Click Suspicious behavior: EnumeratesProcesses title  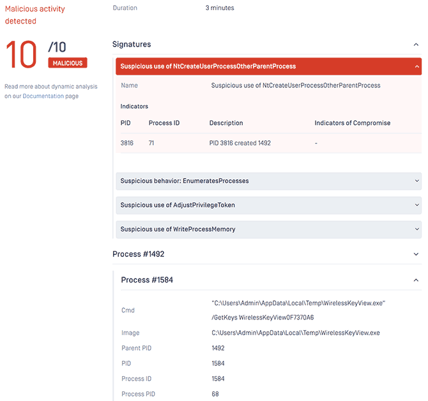pos(185,181)
